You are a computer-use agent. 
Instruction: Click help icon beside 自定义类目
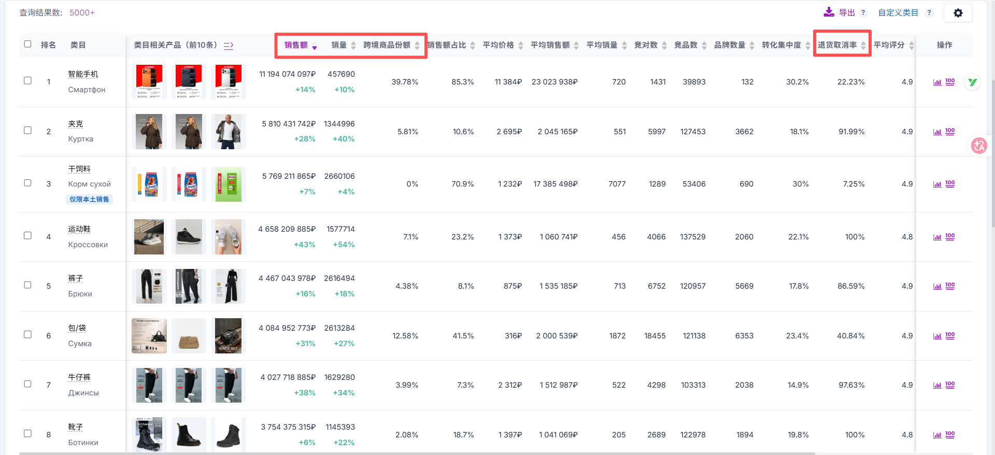(x=929, y=13)
